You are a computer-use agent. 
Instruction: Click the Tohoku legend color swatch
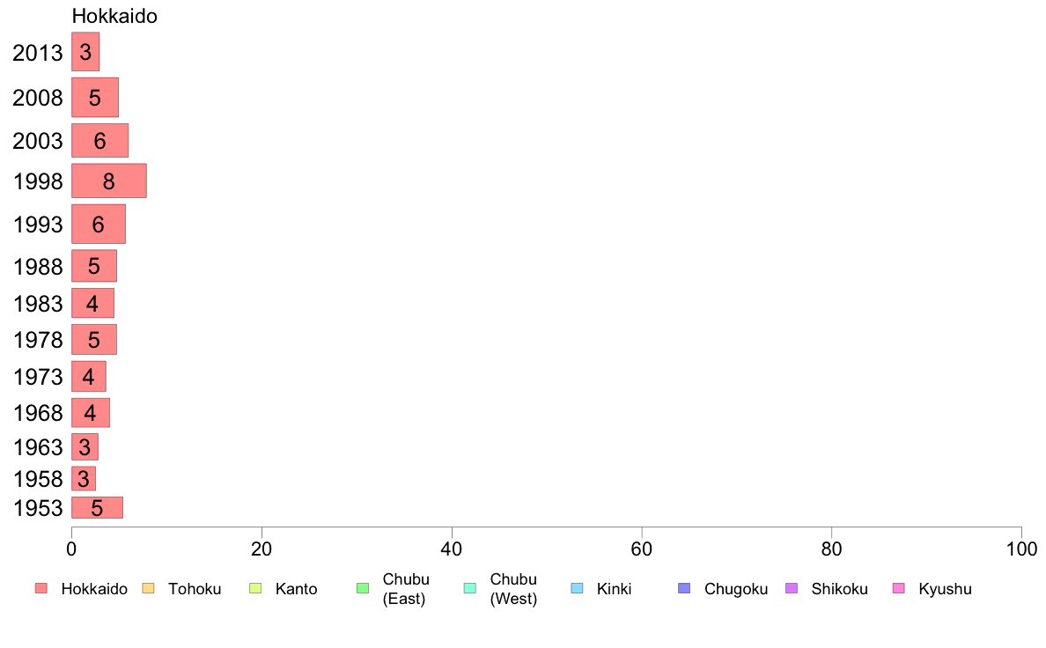148,588
